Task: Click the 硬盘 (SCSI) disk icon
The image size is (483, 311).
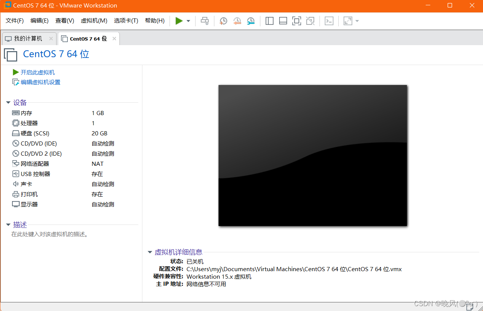Action: [16, 133]
